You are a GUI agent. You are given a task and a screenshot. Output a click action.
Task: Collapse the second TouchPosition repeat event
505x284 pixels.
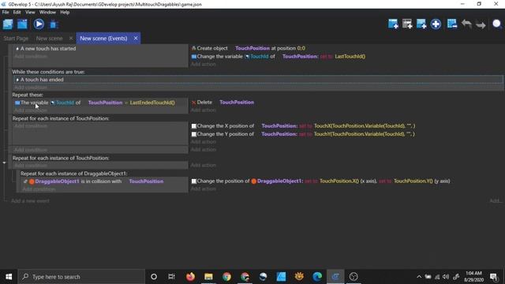tap(4, 163)
